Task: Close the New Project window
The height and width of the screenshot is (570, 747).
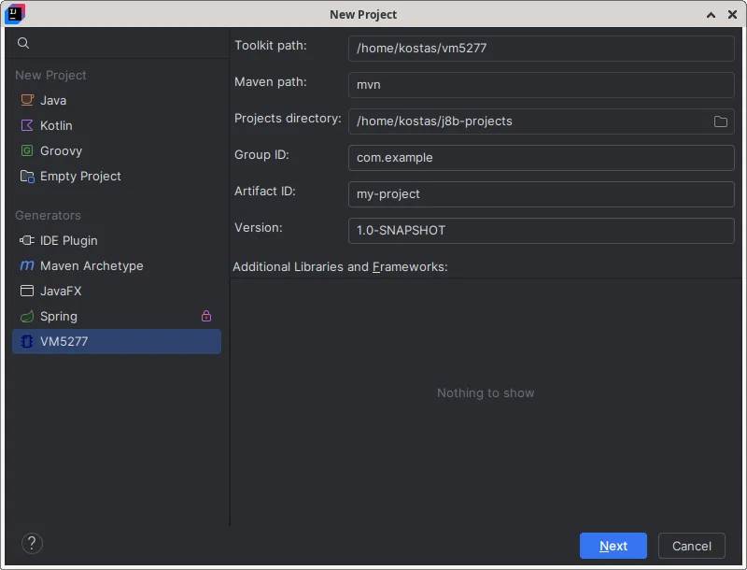Action: coord(732,15)
